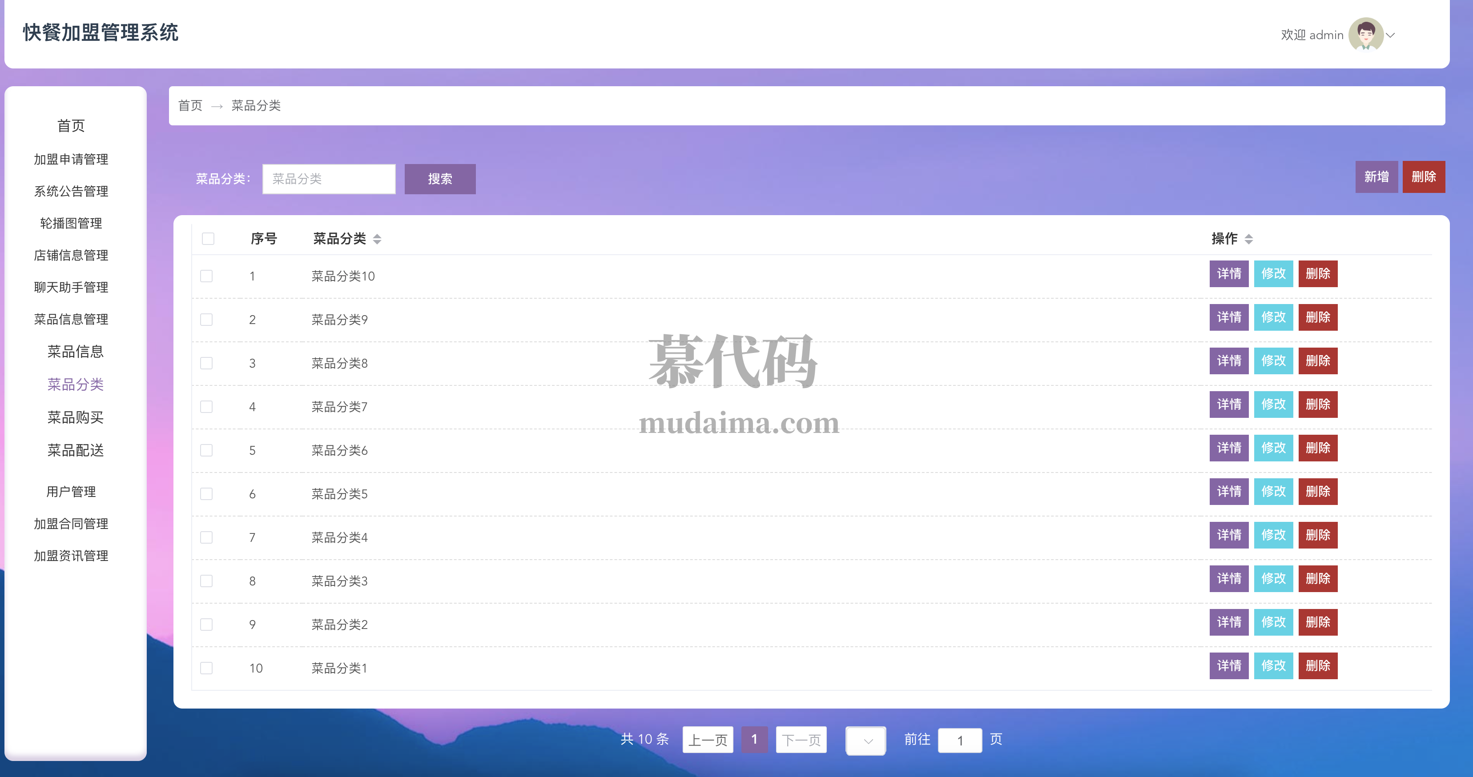Viewport: 1473px width, 777px height.
Task: Expand 菜品信息管理 sidebar menu
Action: (x=71, y=319)
